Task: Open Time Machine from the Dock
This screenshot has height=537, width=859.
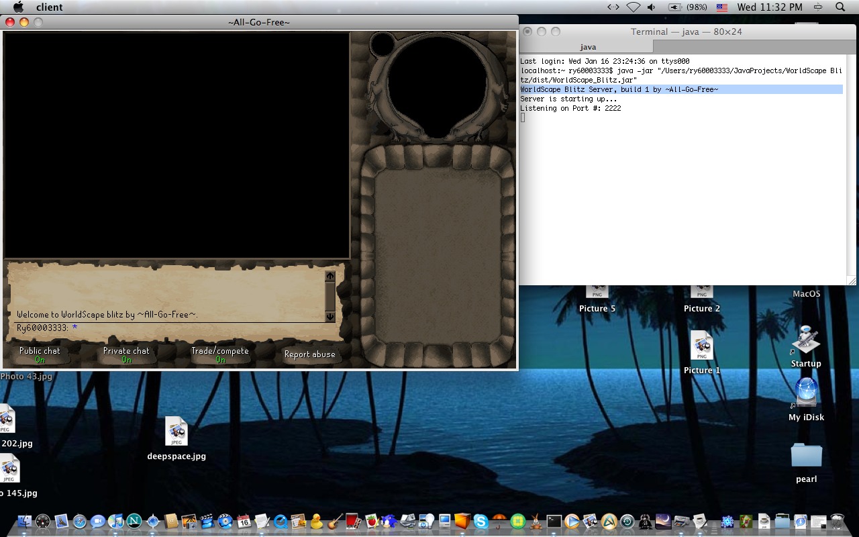Action: [x=627, y=522]
